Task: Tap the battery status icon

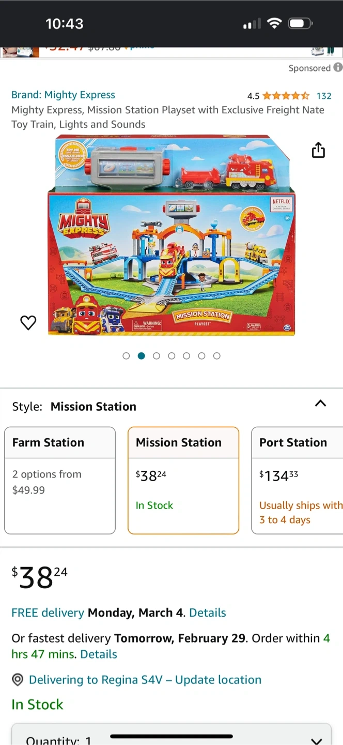Action: [x=300, y=23]
